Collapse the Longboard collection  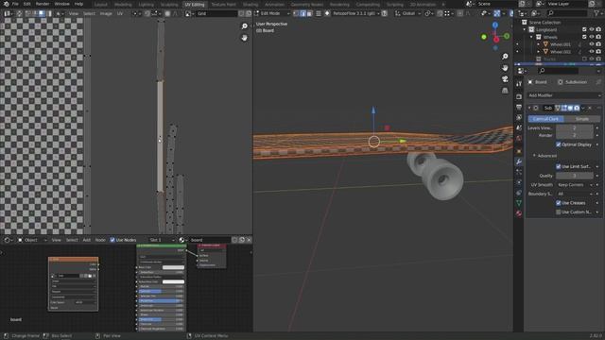(525, 29)
